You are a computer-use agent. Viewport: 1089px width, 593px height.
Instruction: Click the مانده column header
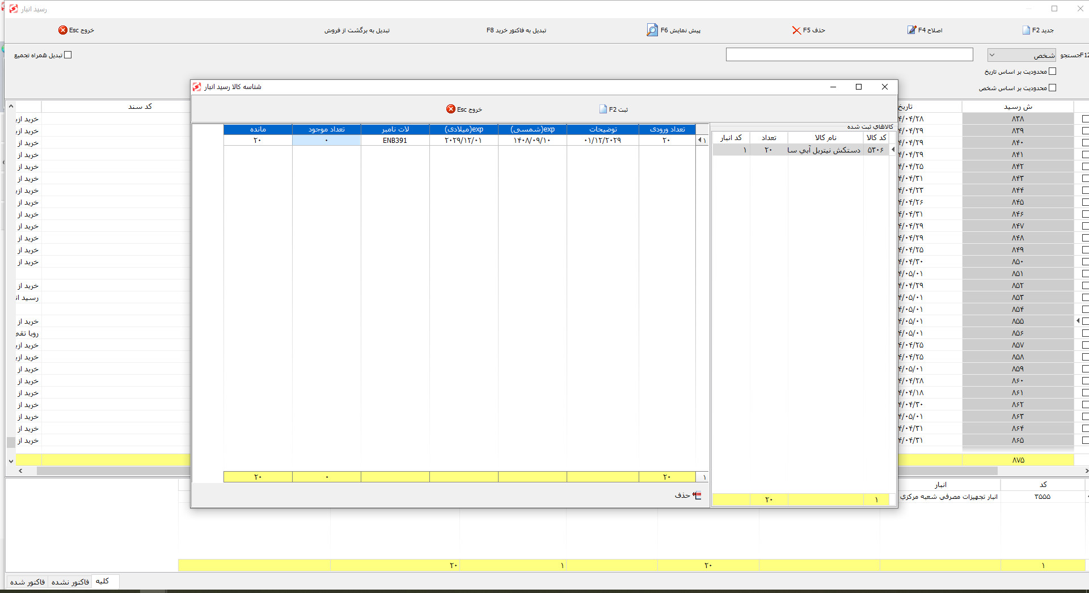coord(258,129)
